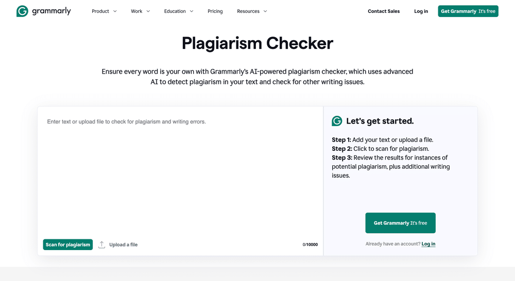The height and width of the screenshot is (281, 515).
Task: Click Step 1 instruction text
Action: pos(383,140)
